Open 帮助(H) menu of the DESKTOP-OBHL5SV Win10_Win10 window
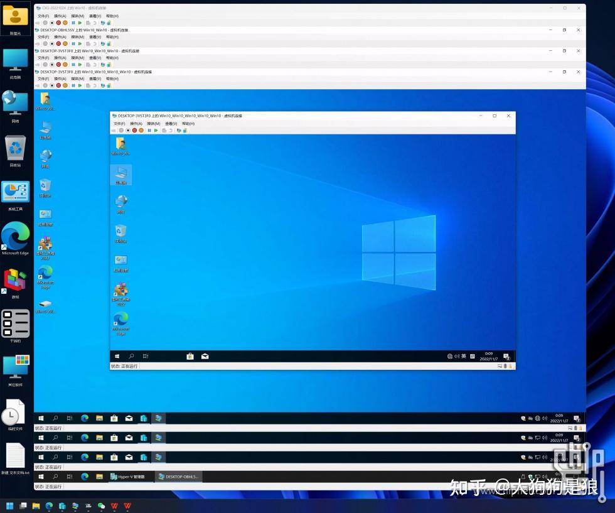The image size is (615, 513). click(x=112, y=37)
